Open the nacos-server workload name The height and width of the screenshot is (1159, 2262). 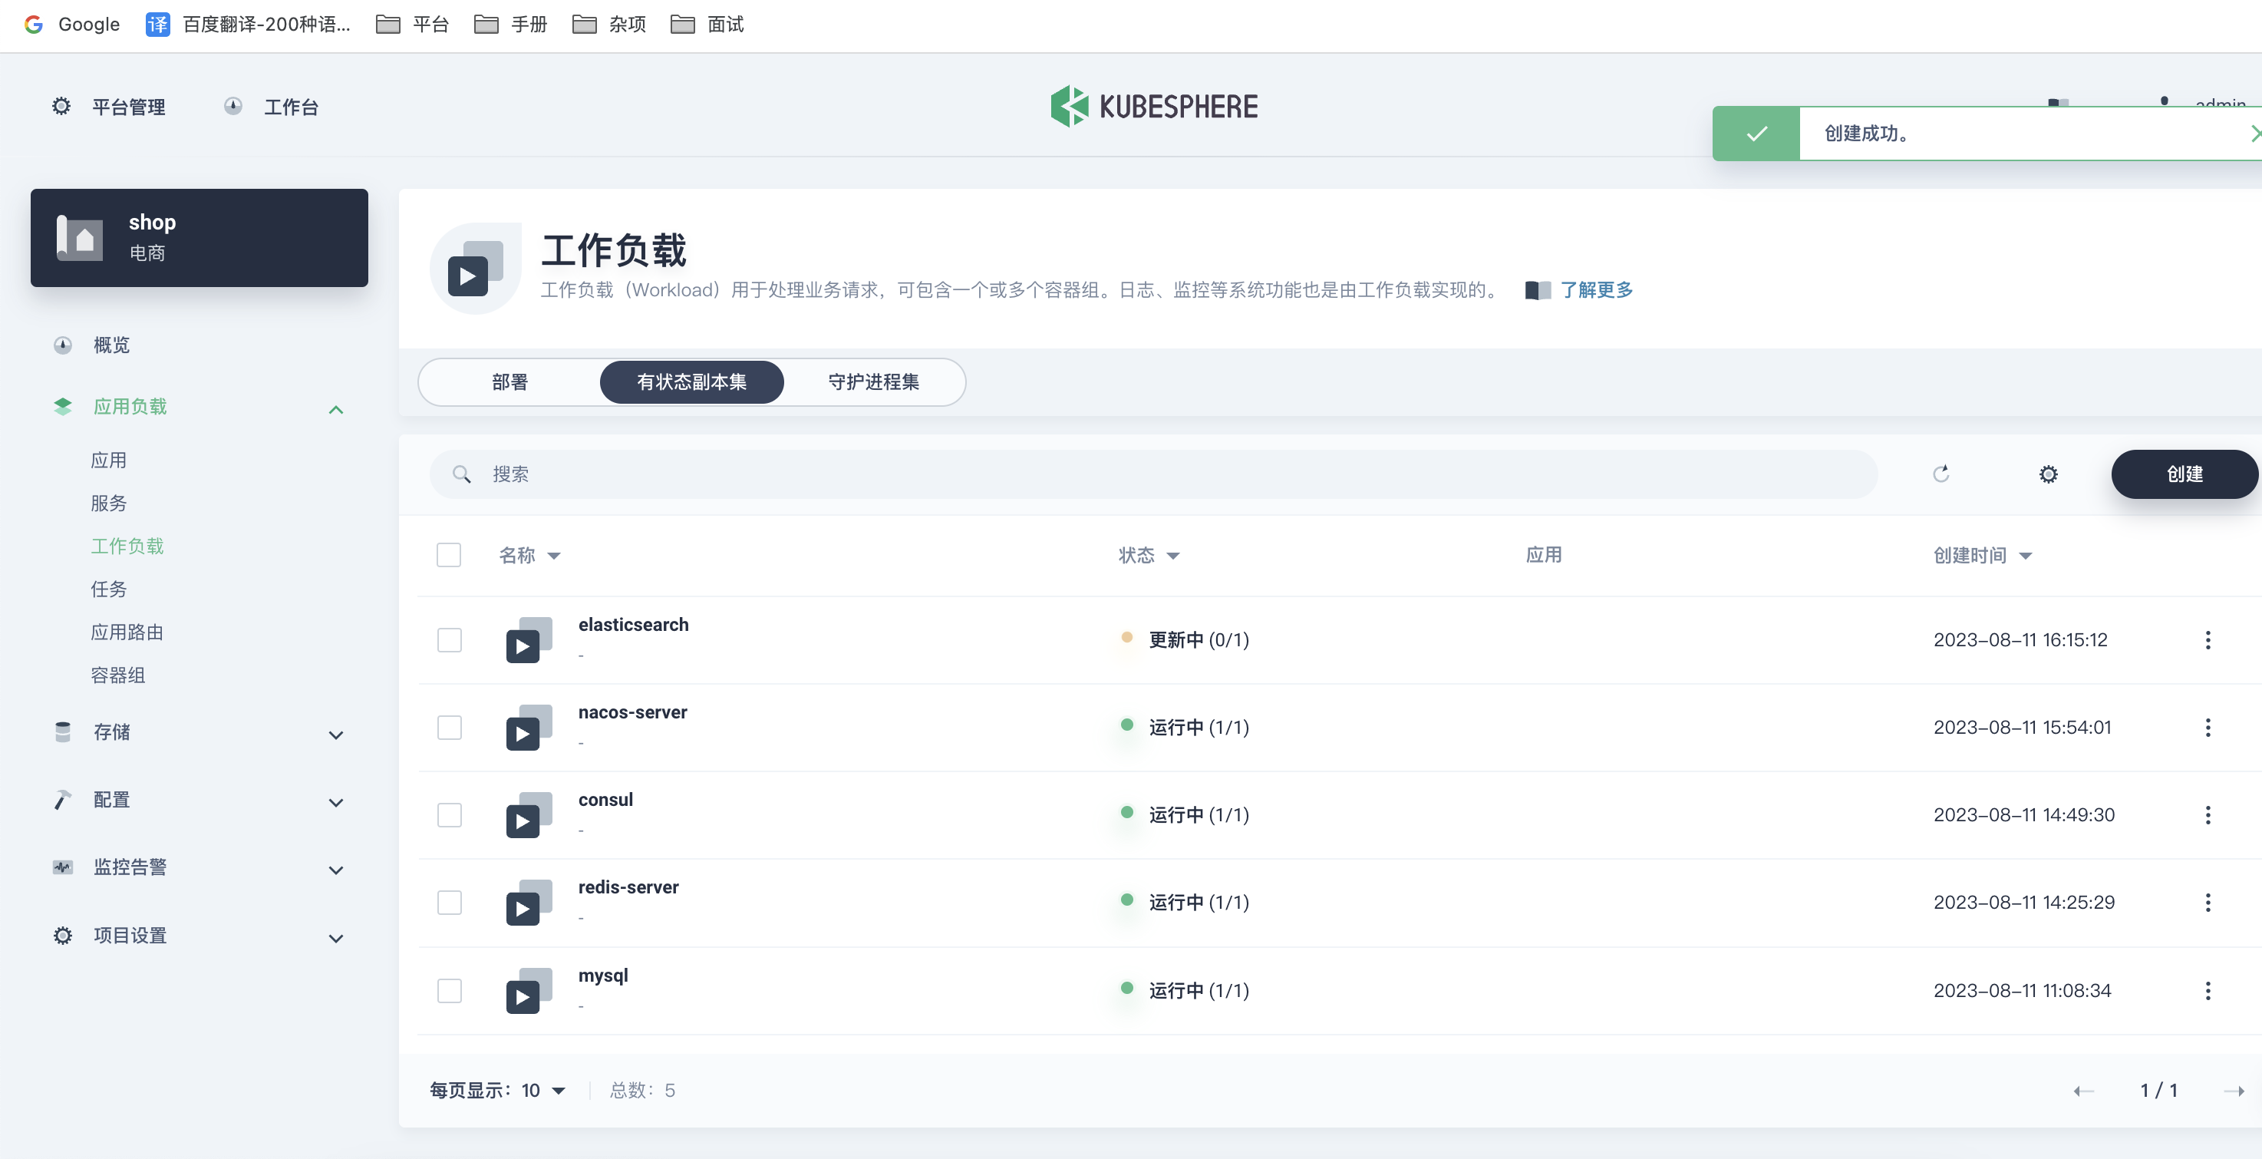pyautogui.click(x=632, y=712)
